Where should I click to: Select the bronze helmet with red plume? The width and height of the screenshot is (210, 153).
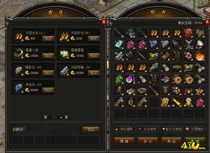[x=131, y=102]
